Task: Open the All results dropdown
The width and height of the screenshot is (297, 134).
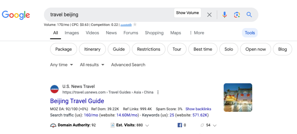Action: (x=92, y=65)
